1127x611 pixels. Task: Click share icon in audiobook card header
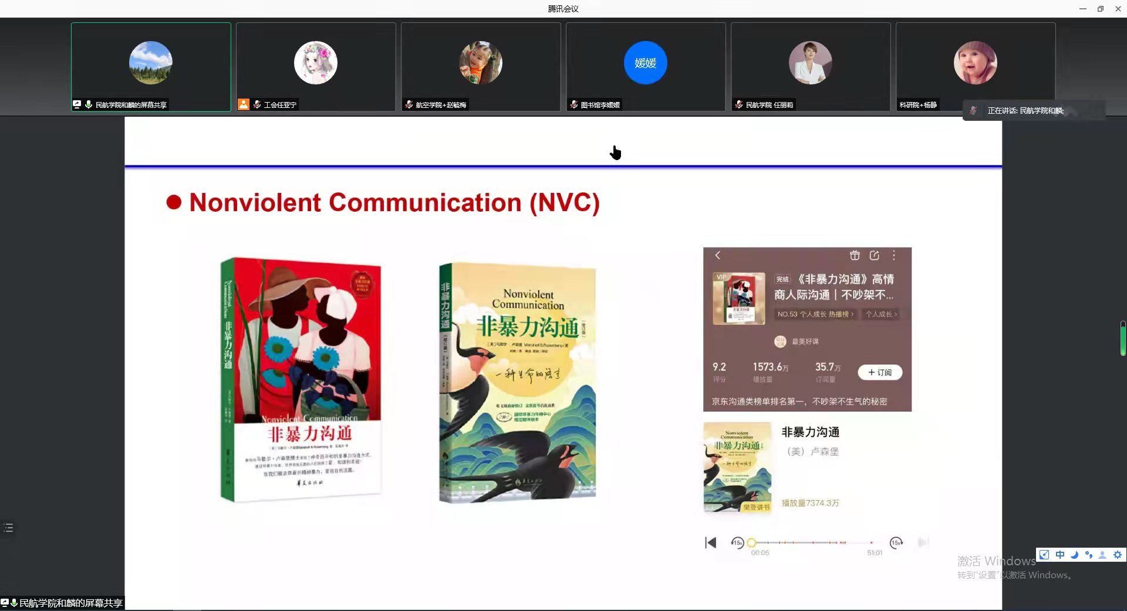(875, 255)
